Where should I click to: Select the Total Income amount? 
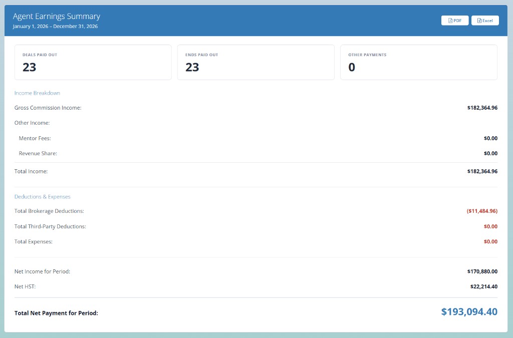point(482,171)
